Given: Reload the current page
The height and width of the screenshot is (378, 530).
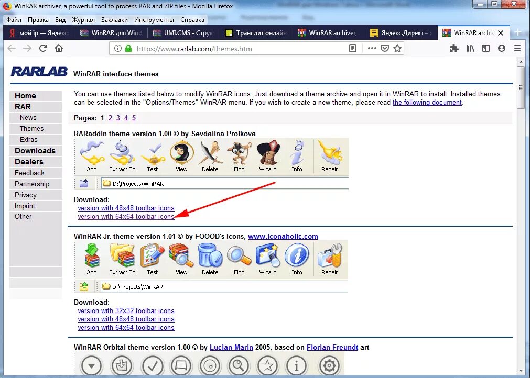Looking at the screenshot, I should pyautogui.click(x=43, y=48).
